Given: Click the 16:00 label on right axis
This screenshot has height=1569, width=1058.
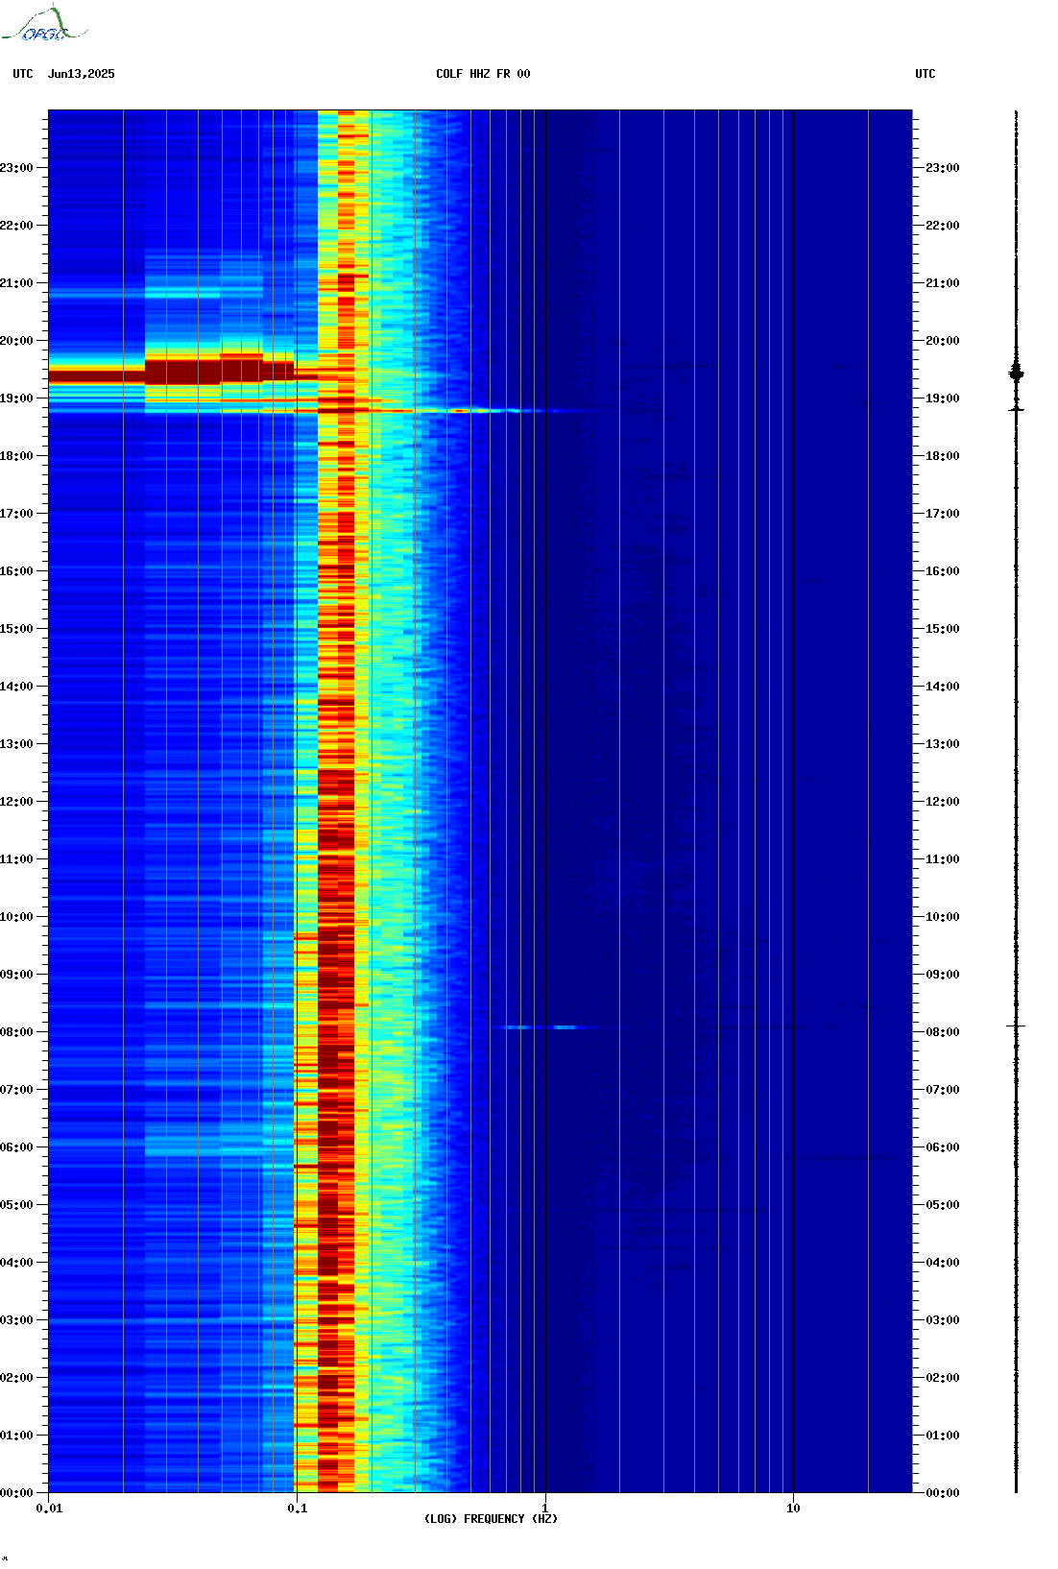Looking at the screenshot, I should (943, 571).
